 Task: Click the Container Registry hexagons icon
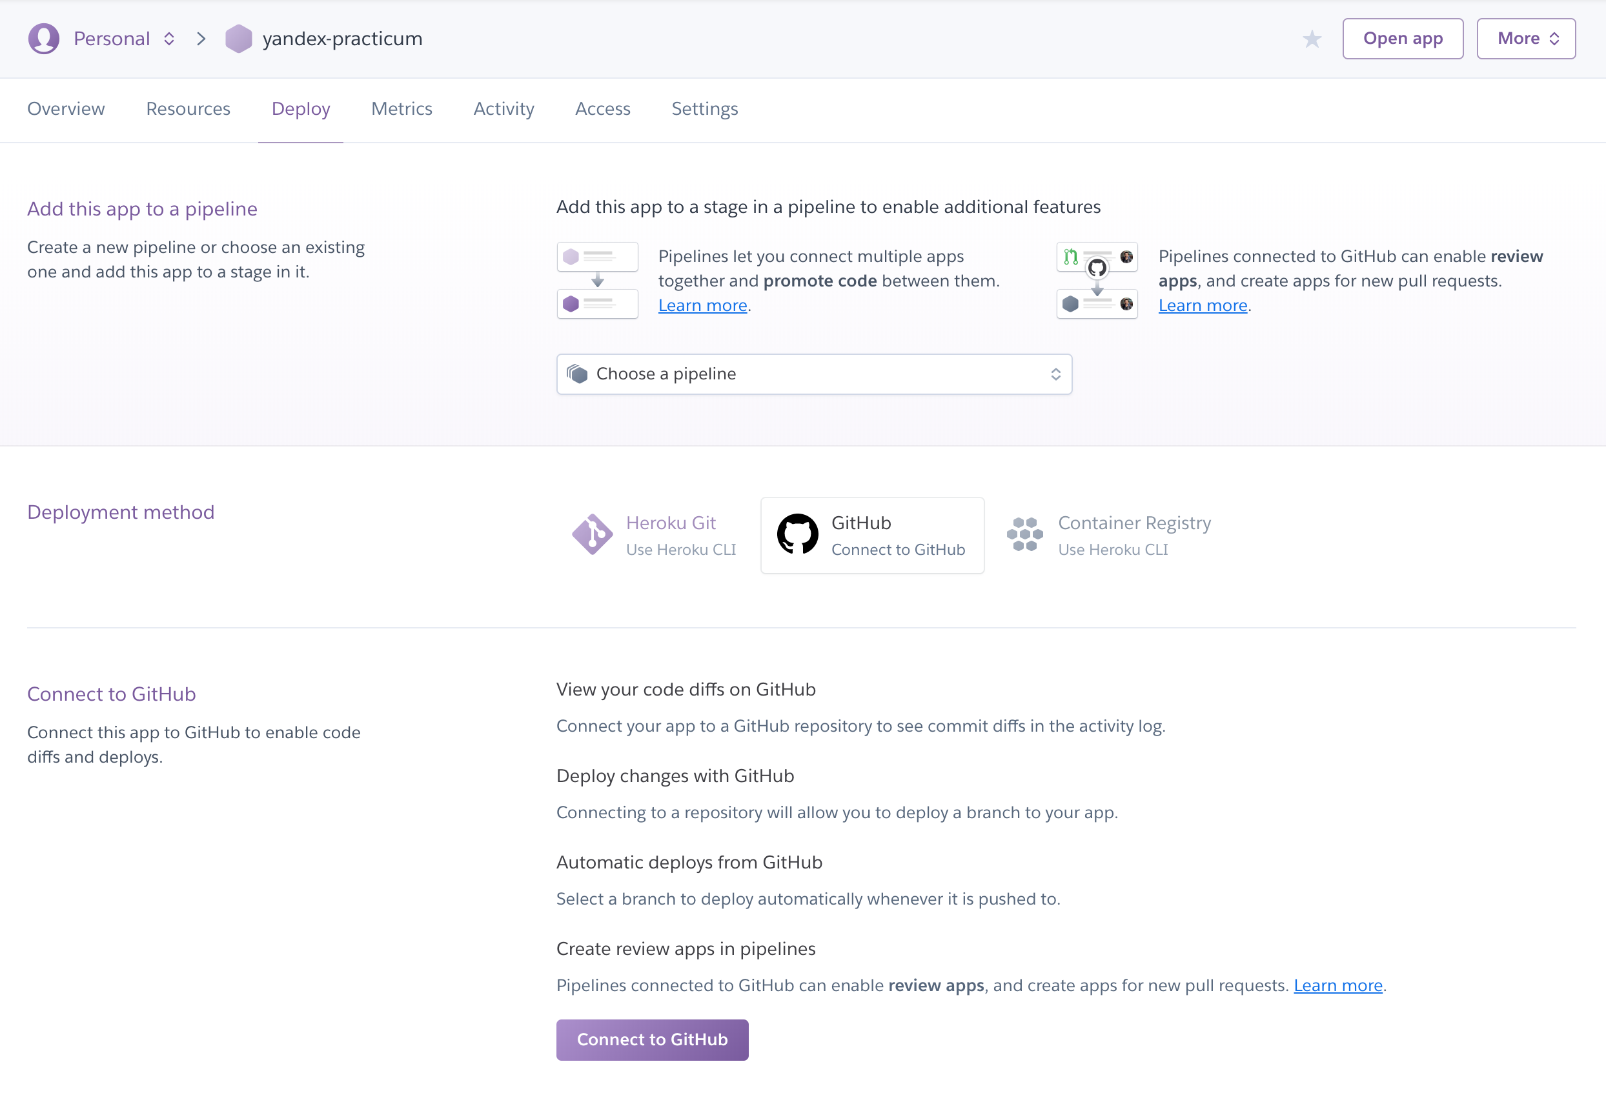[1025, 534]
